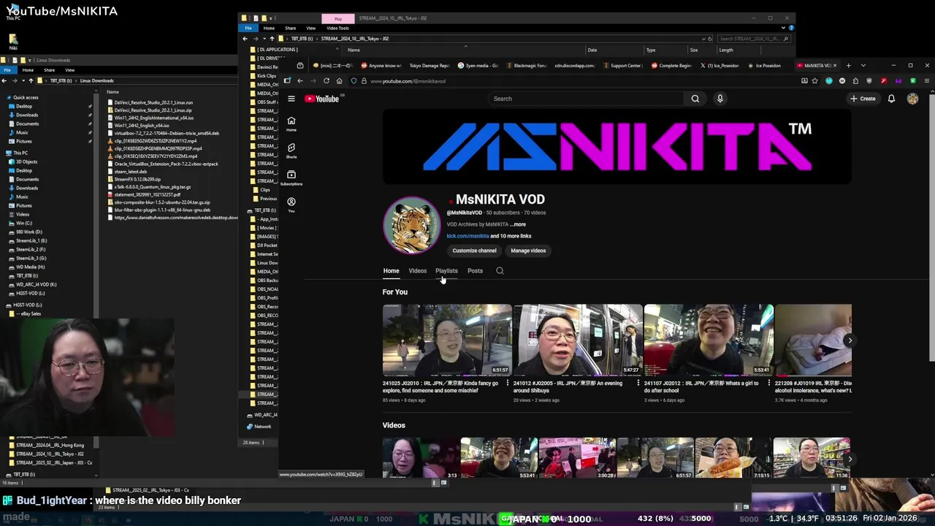This screenshot has height=526, width=935.
Task: Open kick.com/msnikita link
Action: [x=467, y=236]
